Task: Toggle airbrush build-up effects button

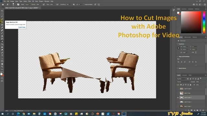Action: tap(57, 5)
